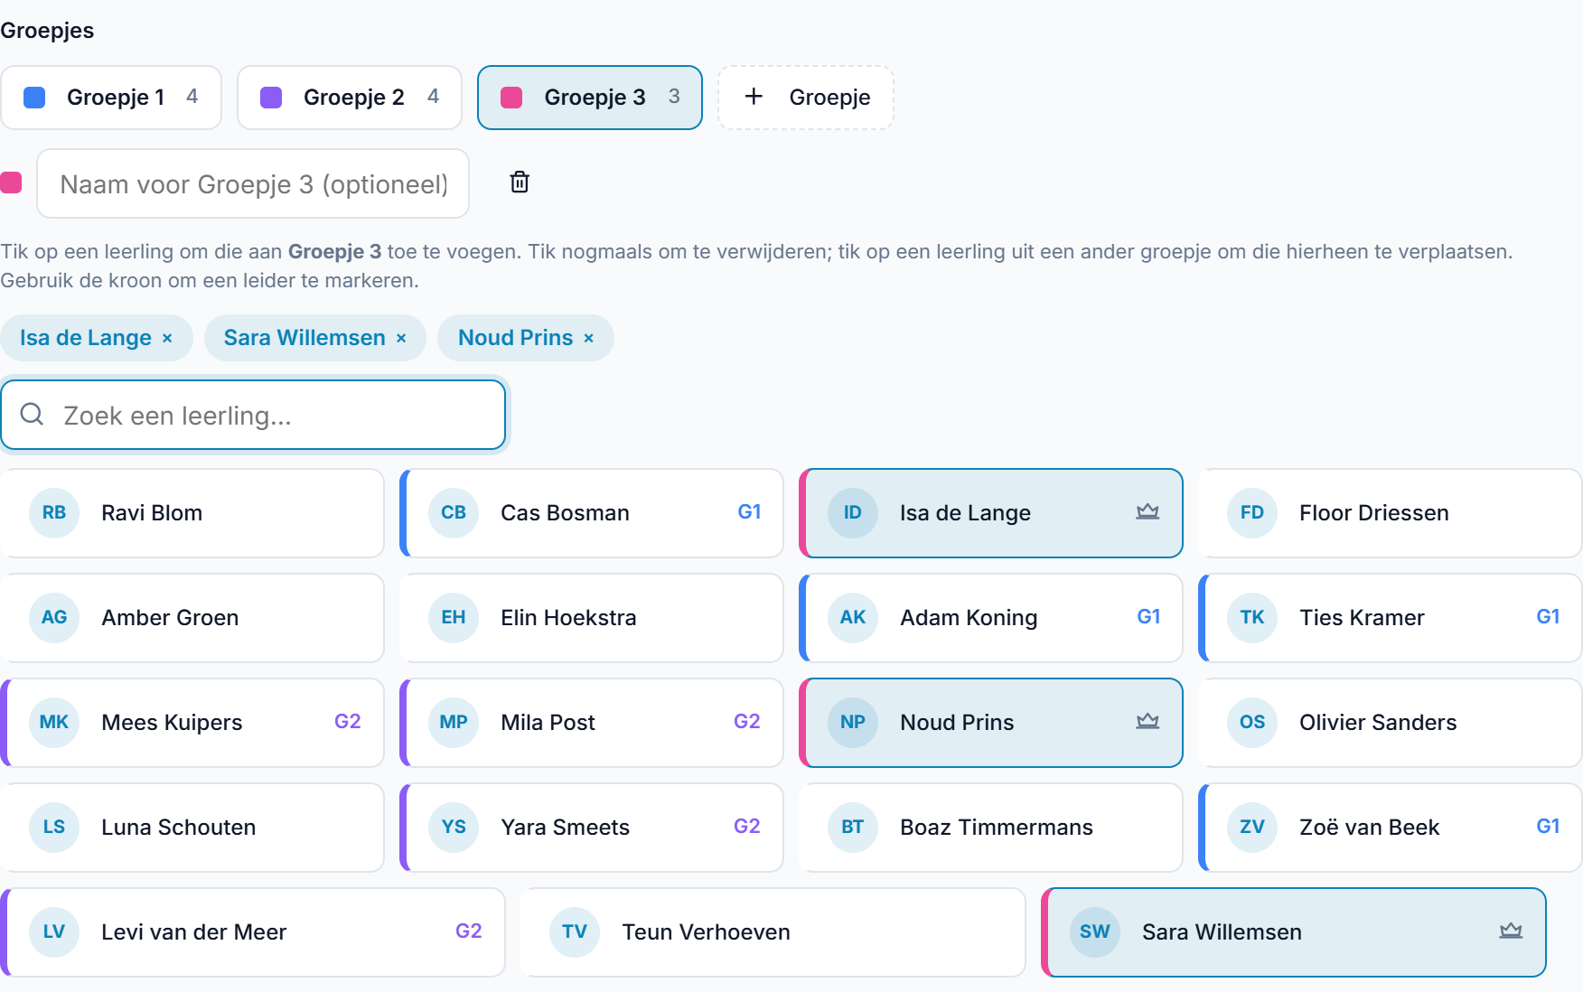Move Cas Bosman from G1 to this group
Image resolution: width=1583 pixels, height=992 pixels.
592,513
